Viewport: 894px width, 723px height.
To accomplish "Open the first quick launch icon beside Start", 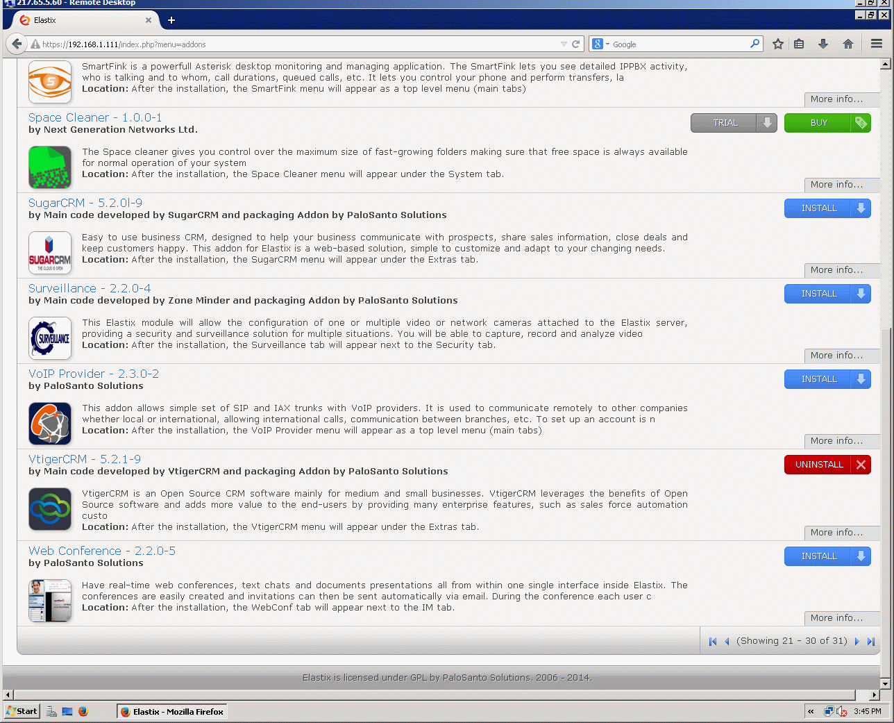I will pyautogui.click(x=51, y=711).
